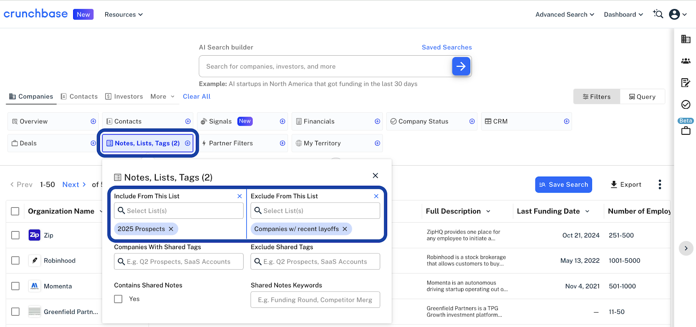The image size is (696, 327).
Task: Open the Saved Searches link
Action: coord(447,47)
